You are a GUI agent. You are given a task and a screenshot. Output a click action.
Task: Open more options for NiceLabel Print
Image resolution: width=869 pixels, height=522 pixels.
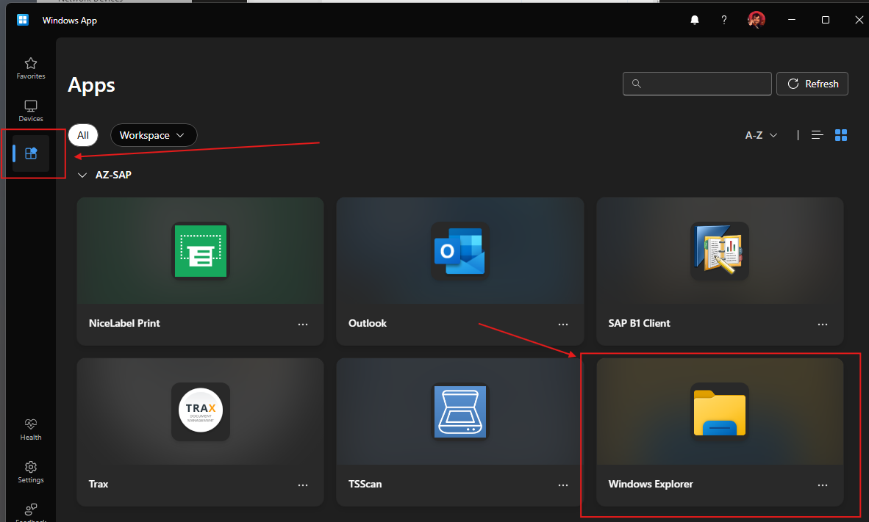pyautogui.click(x=303, y=324)
